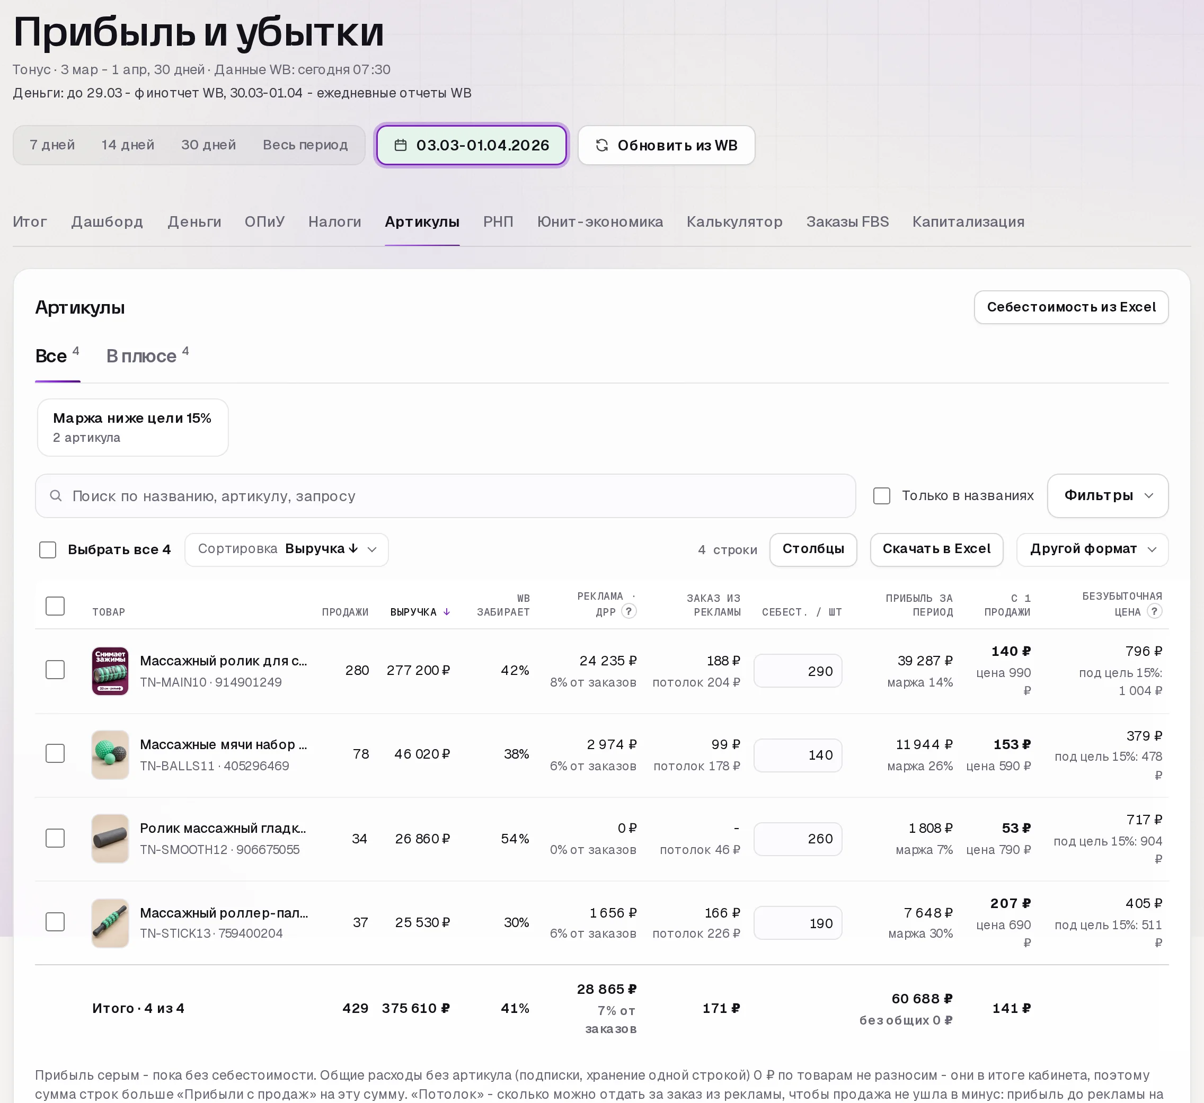Screen dimensions: 1204x1103
Task: Click the magnifier icon in the search field
Action: pyautogui.click(x=56, y=496)
